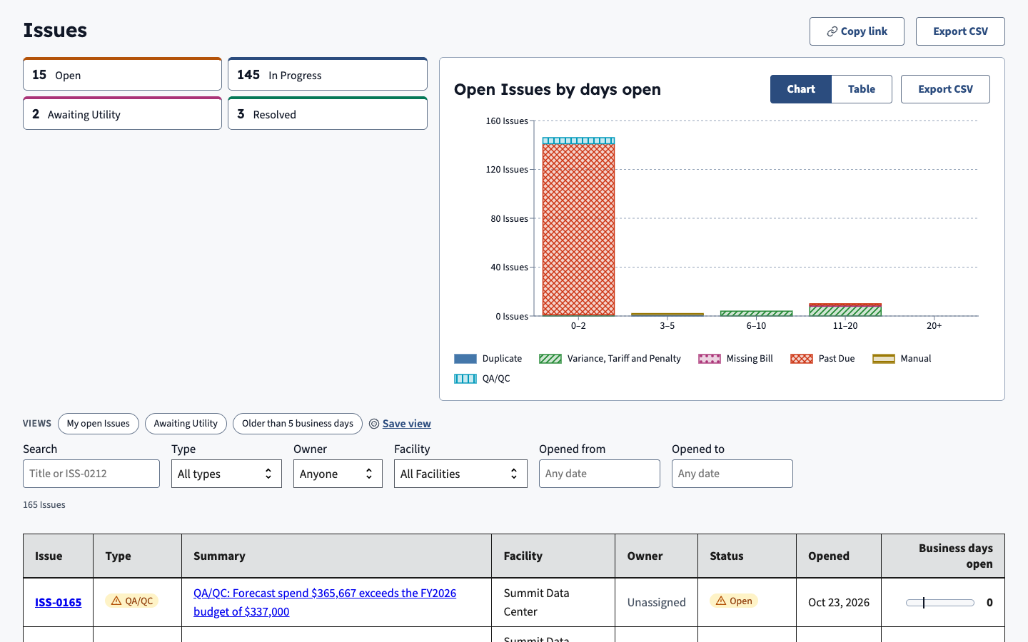Screen dimensions: 1028x642
Task: Filter by the 15 Open status card
Action: pyautogui.click(x=122, y=74)
